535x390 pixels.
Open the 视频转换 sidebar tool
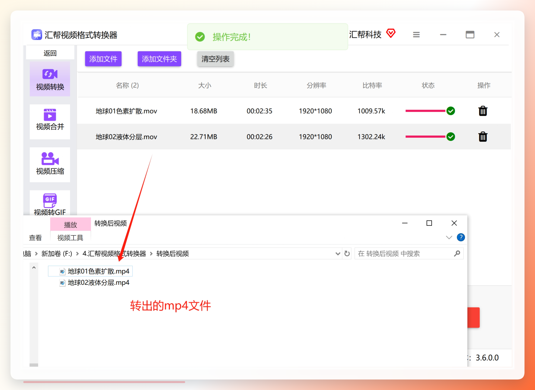[x=50, y=79]
